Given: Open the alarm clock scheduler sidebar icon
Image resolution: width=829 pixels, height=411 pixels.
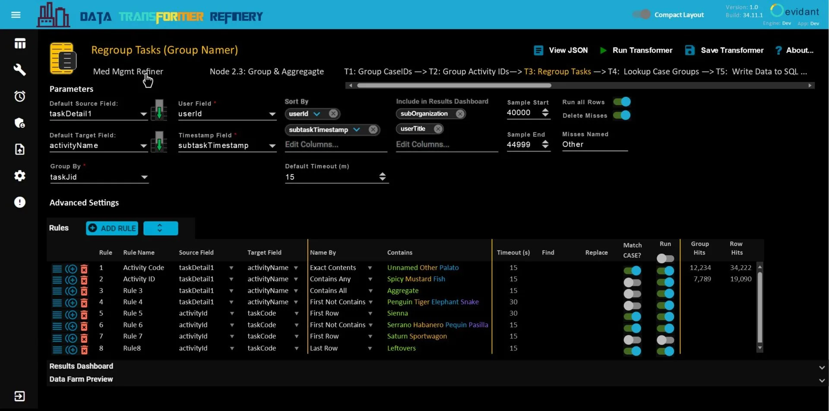Looking at the screenshot, I should click(20, 96).
